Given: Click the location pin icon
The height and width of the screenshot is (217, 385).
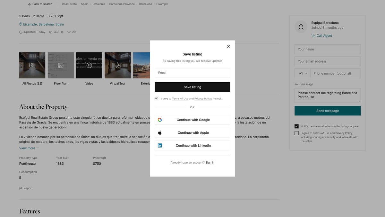Looking at the screenshot, I should (x=21, y=24).
